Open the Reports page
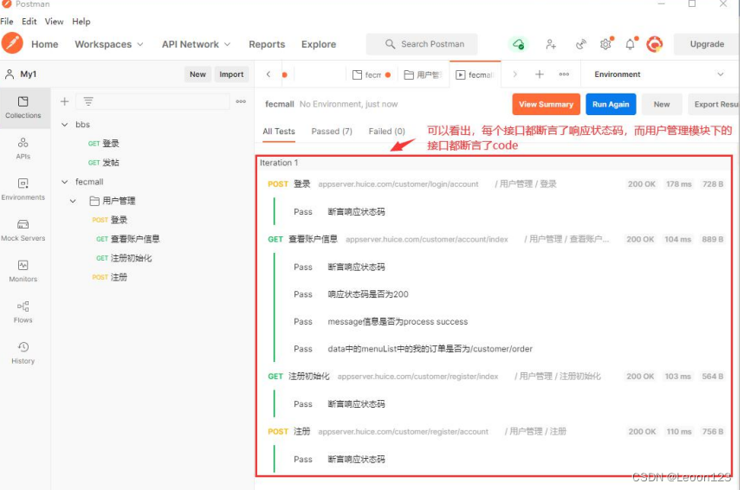This screenshot has height=490, width=744. pos(267,44)
